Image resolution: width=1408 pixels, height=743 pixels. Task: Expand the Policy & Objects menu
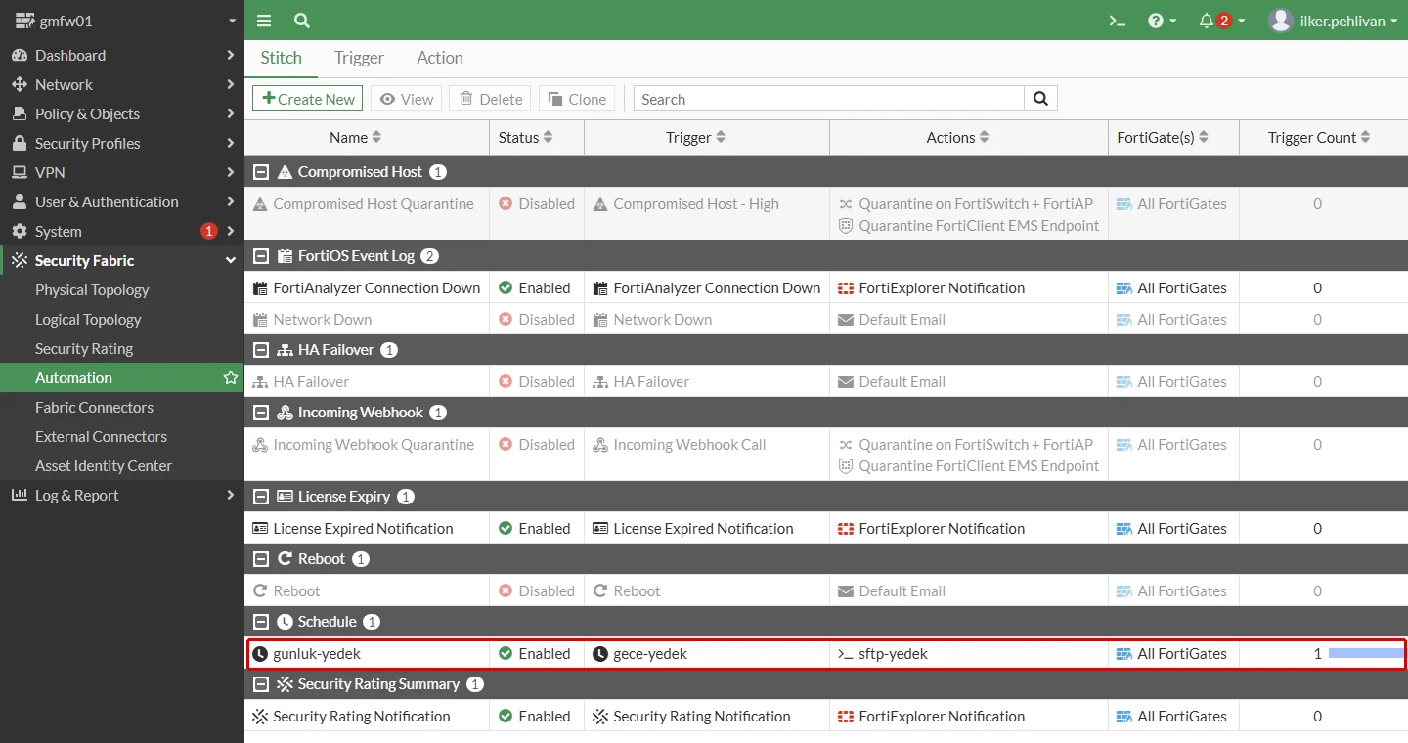pyautogui.click(x=122, y=113)
